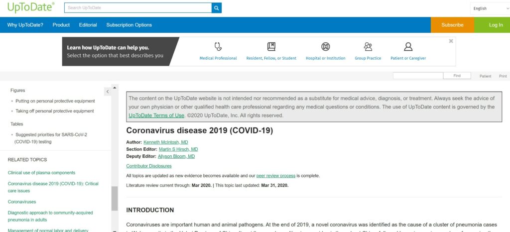The image size is (510, 232).
Task: Click the Mar 31, 2020 updated date
Action: point(274,186)
